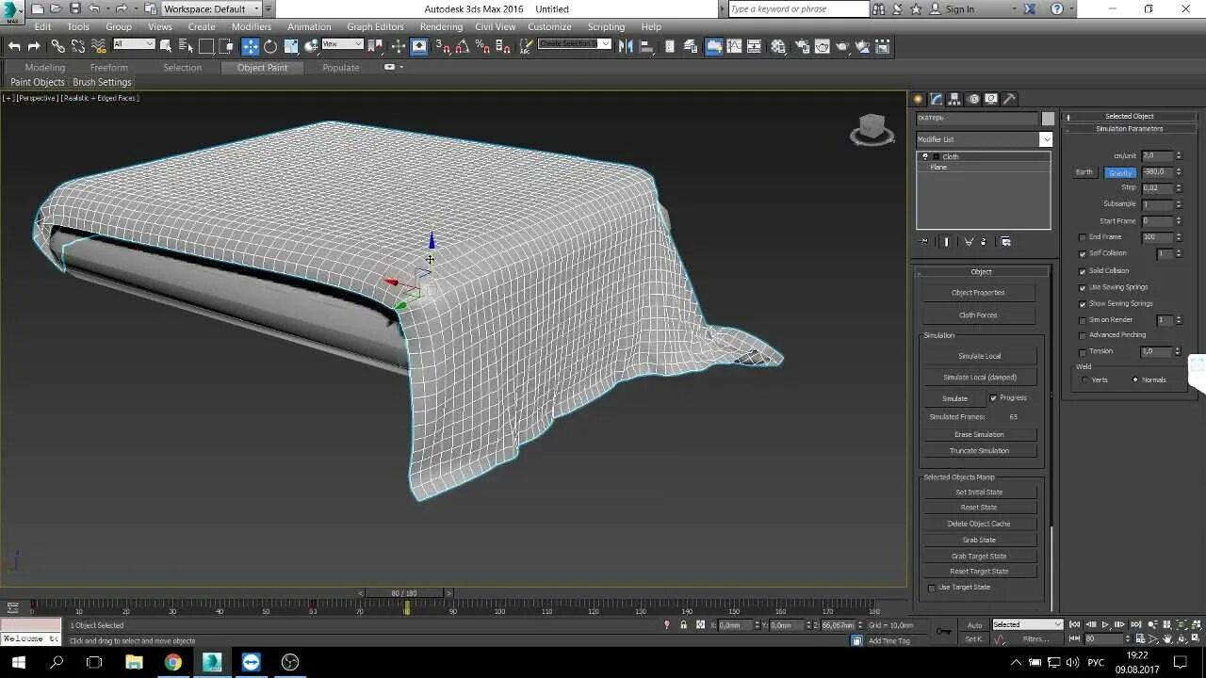1206x678 pixels.
Task: Open the Display command panel tab
Action: 991,99
